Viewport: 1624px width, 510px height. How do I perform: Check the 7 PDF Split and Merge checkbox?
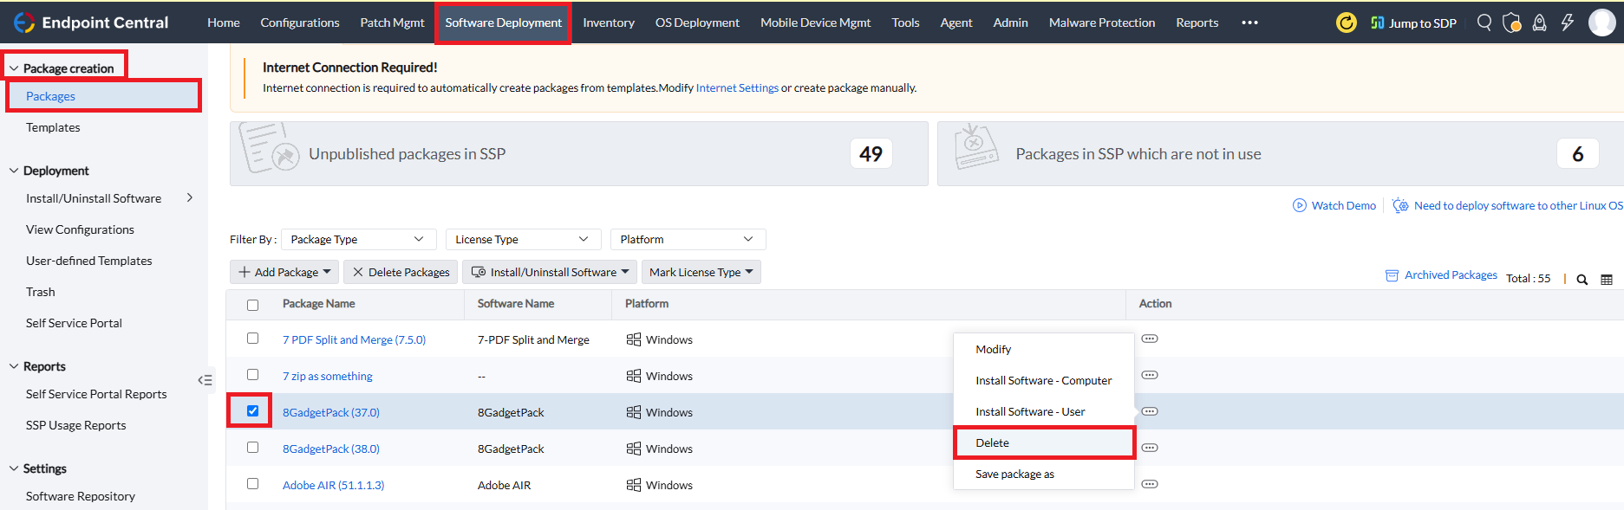[x=252, y=339]
